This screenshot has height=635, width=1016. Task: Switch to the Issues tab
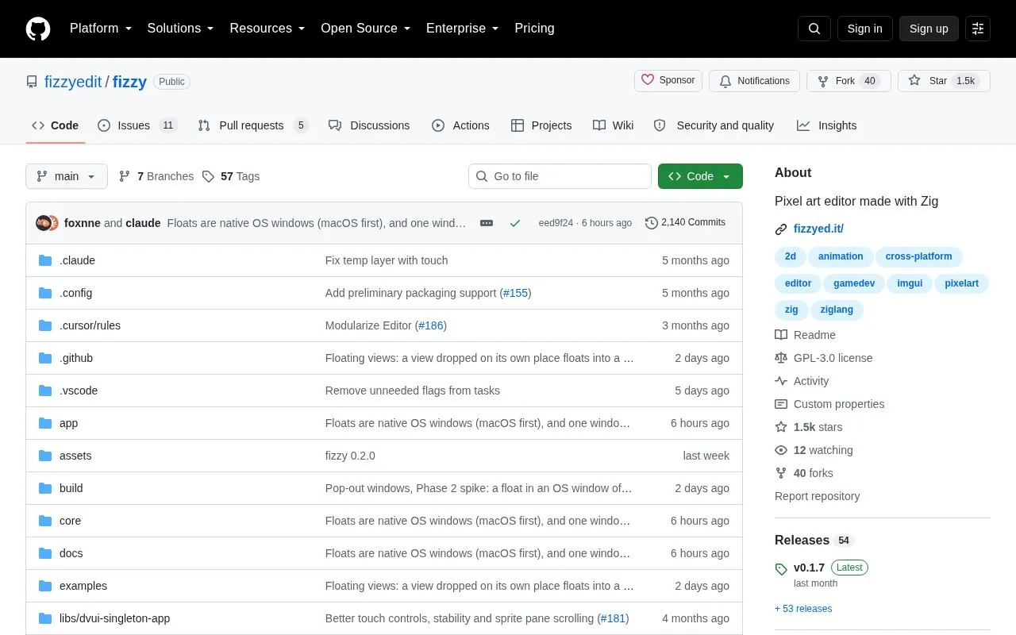pyautogui.click(x=137, y=125)
